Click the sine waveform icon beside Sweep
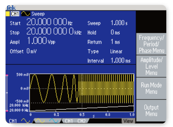The width and height of the screenshot is (173, 127). pos(26,14)
